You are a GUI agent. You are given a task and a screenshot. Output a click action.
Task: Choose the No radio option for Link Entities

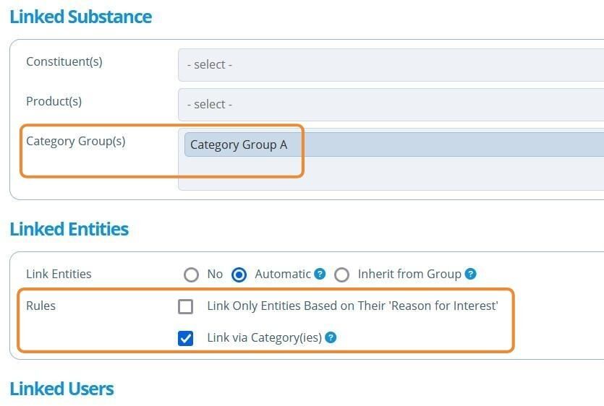(191, 275)
